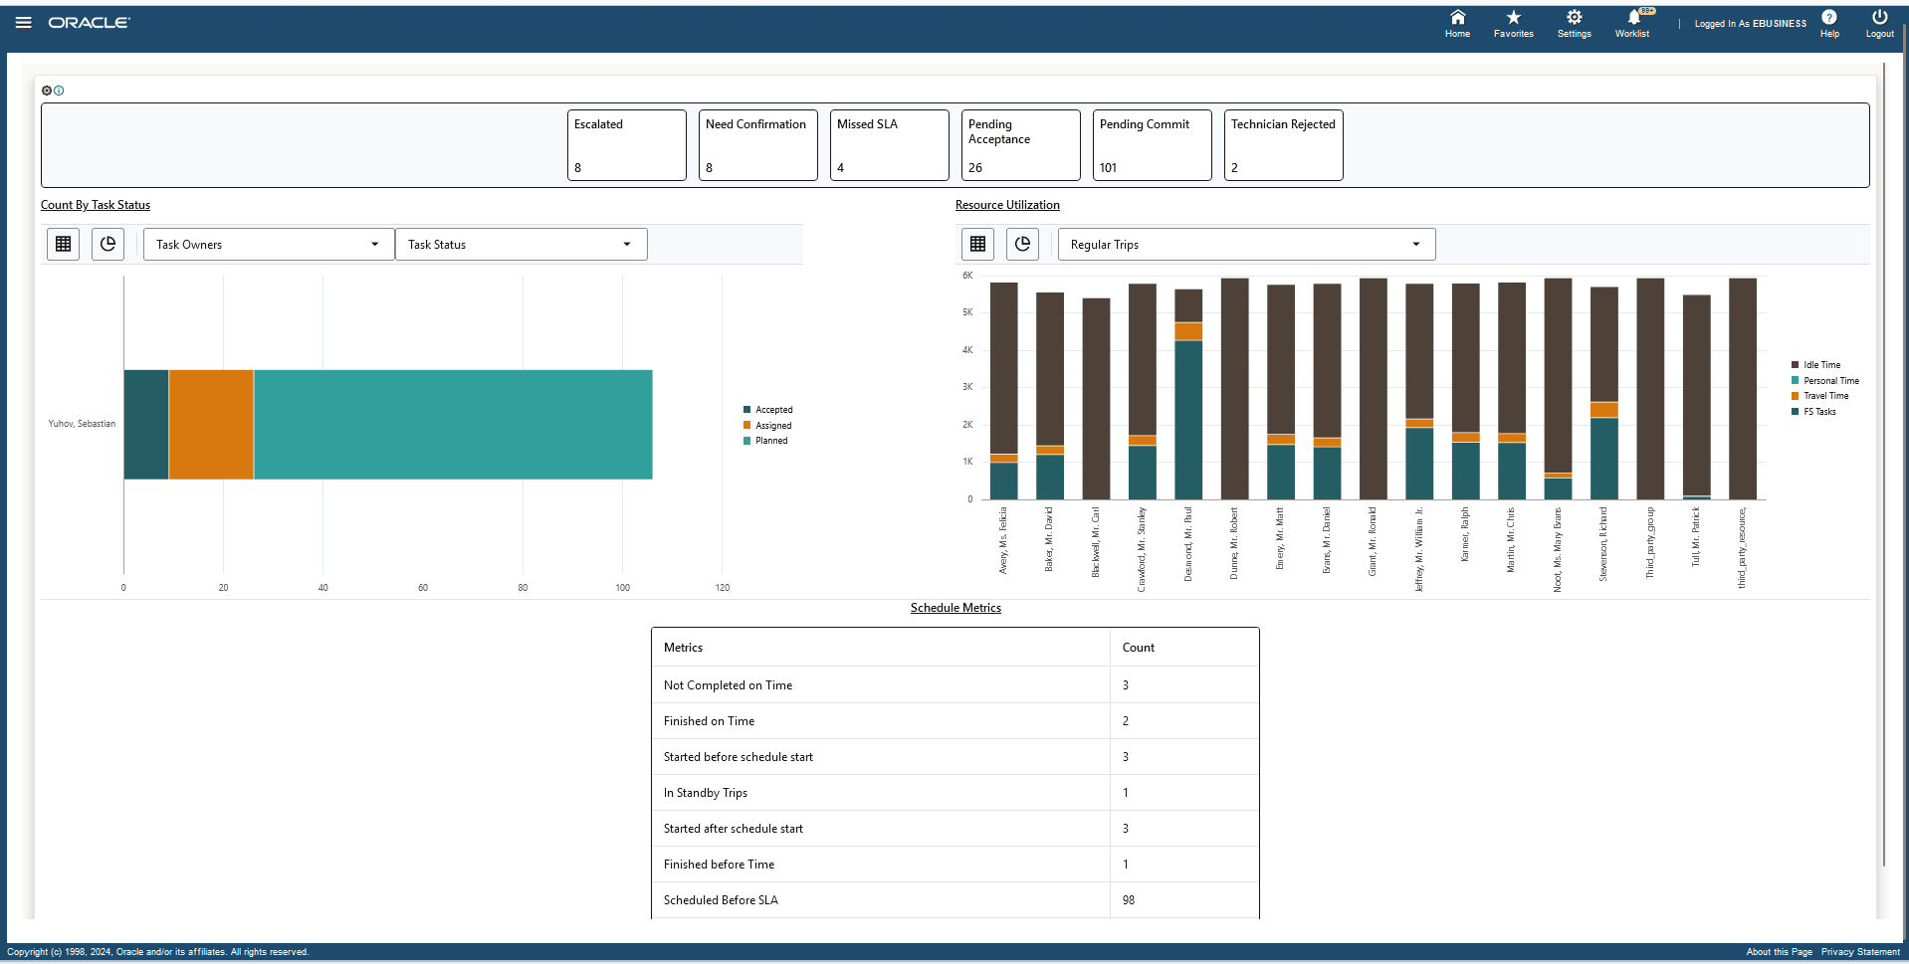Expand the Regular Trips dropdown
This screenshot has height=964, width=1909.
[x=1245, y=244]
